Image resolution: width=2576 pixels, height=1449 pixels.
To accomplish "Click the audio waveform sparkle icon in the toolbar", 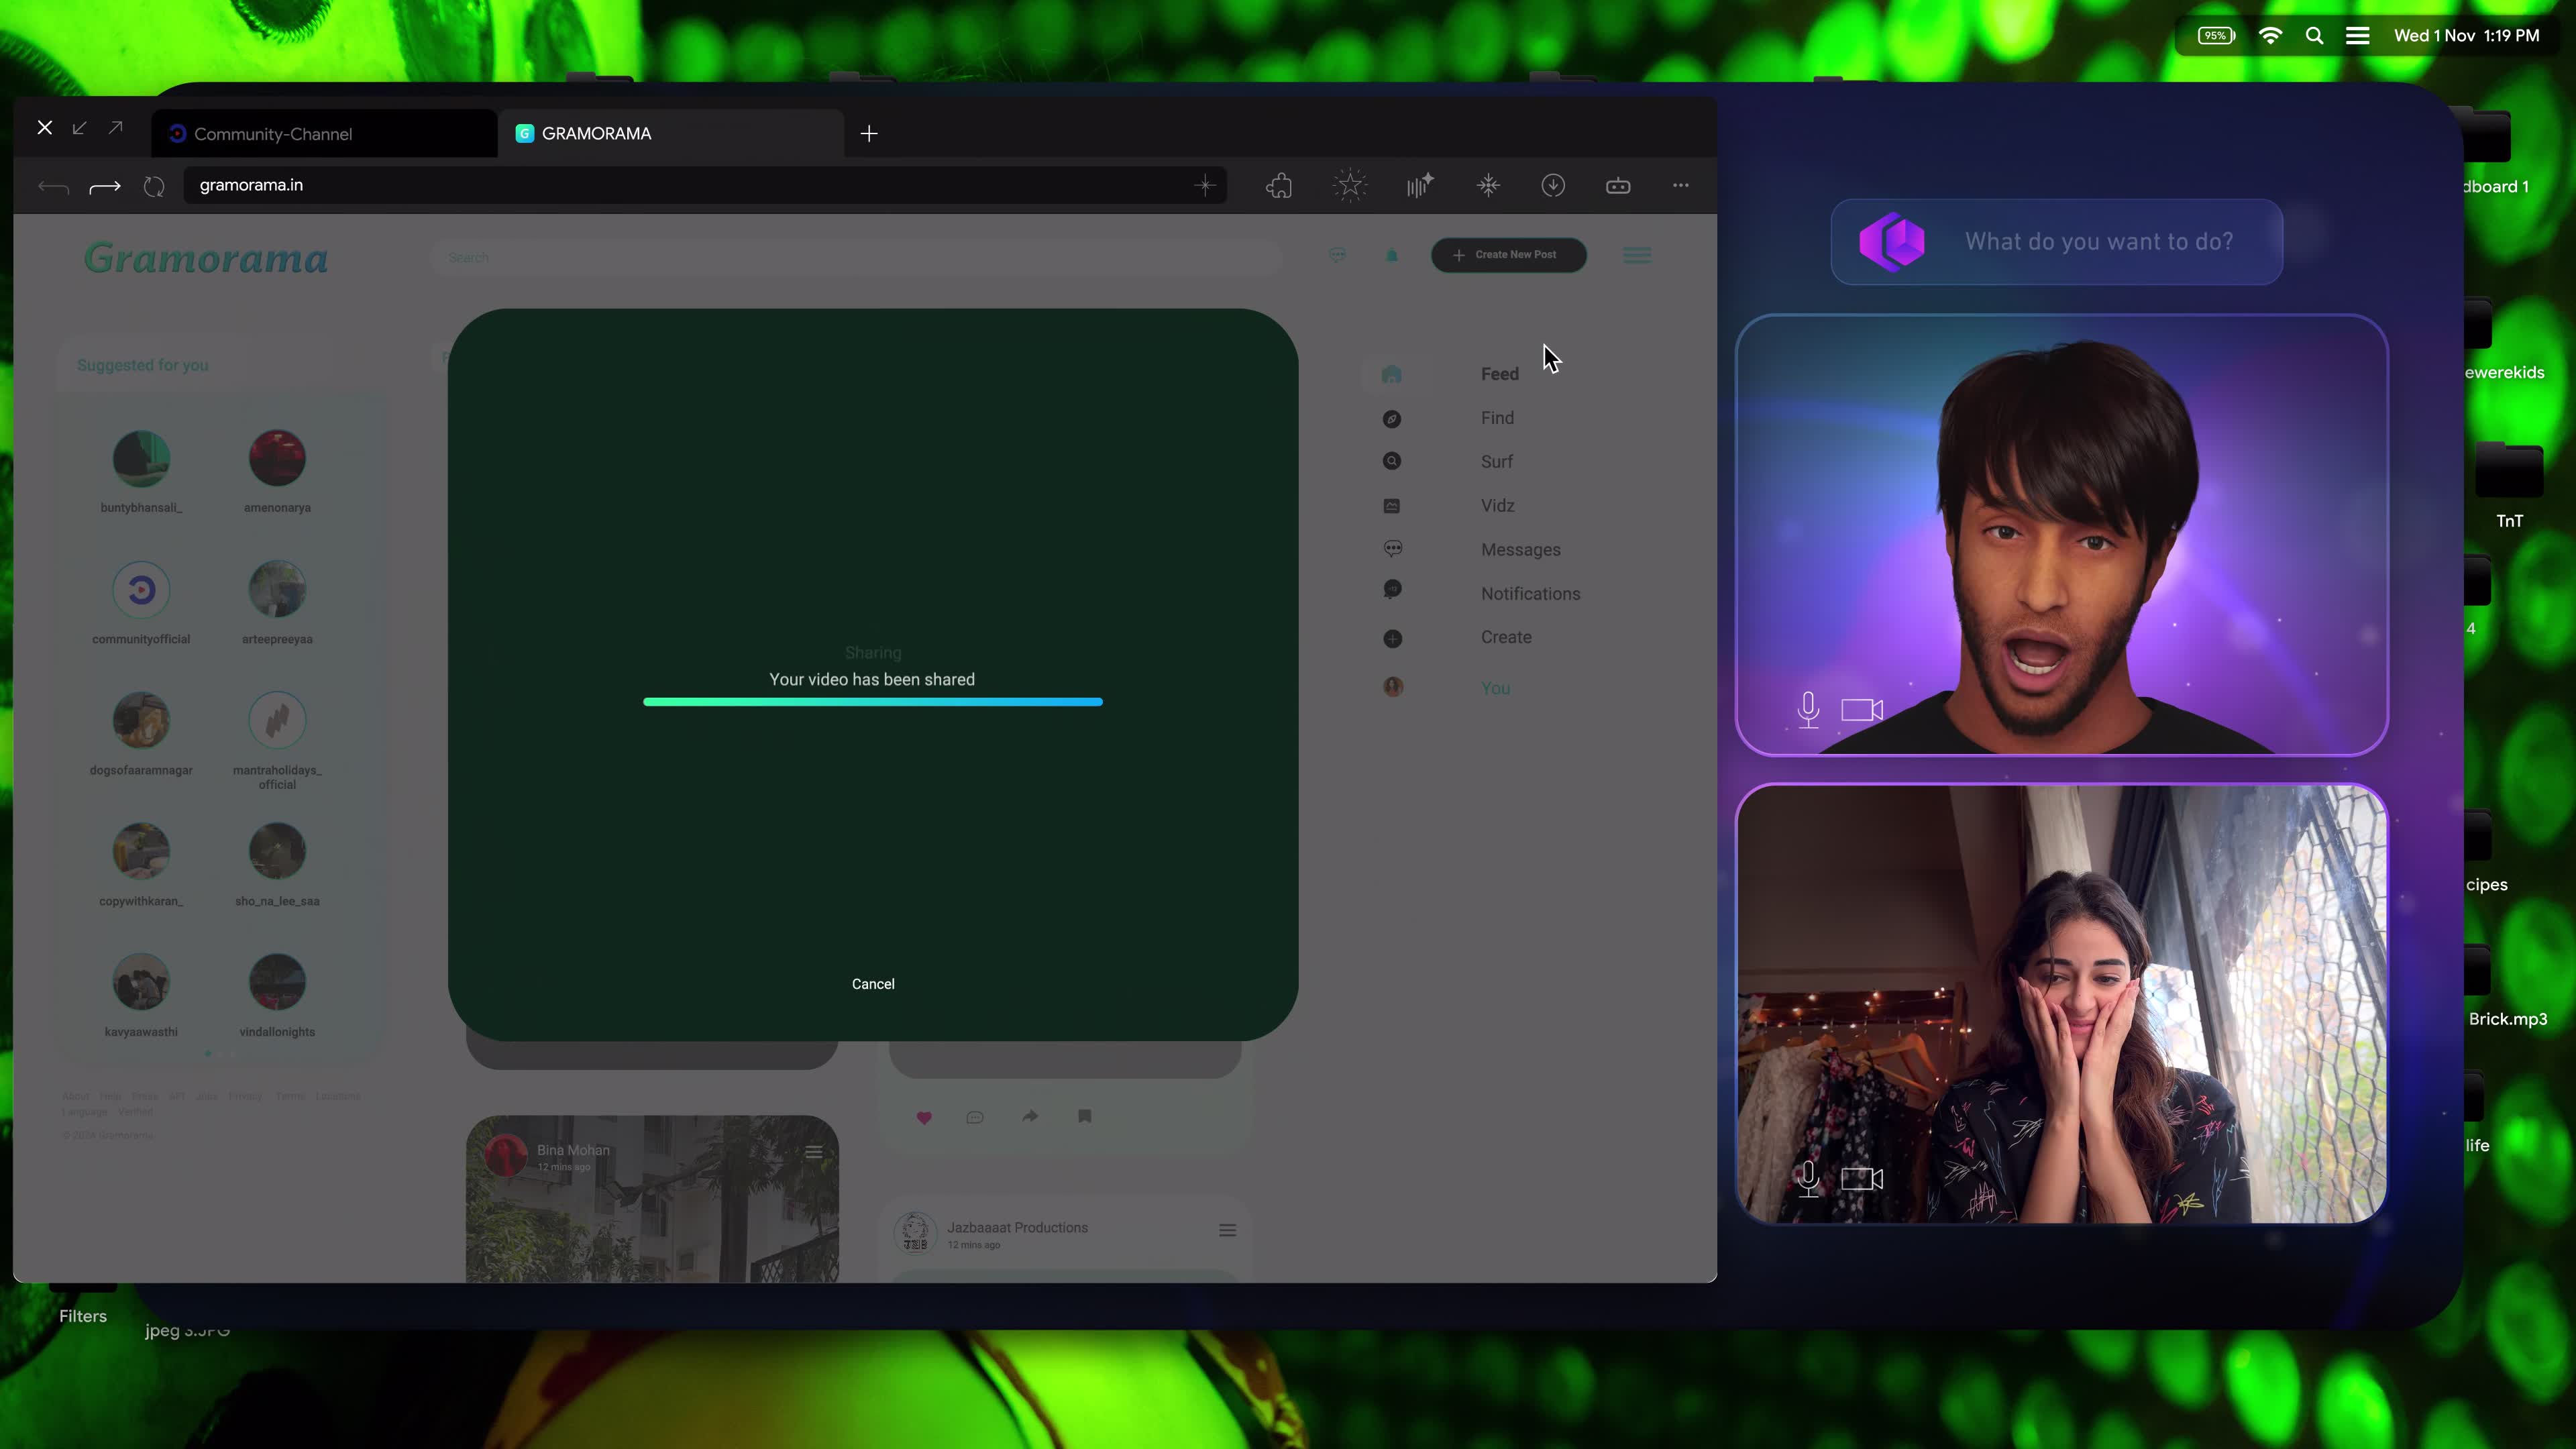I will [x=1420, y=185].
